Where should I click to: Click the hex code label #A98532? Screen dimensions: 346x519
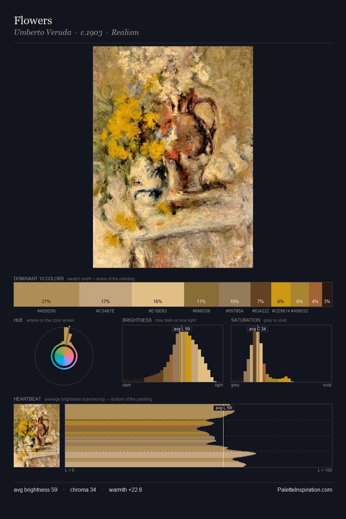click(300, 311)
